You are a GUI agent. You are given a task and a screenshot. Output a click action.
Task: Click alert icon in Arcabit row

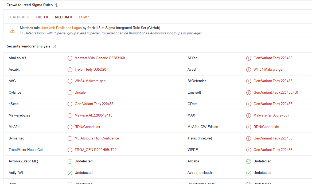click(x=70, y=70)
